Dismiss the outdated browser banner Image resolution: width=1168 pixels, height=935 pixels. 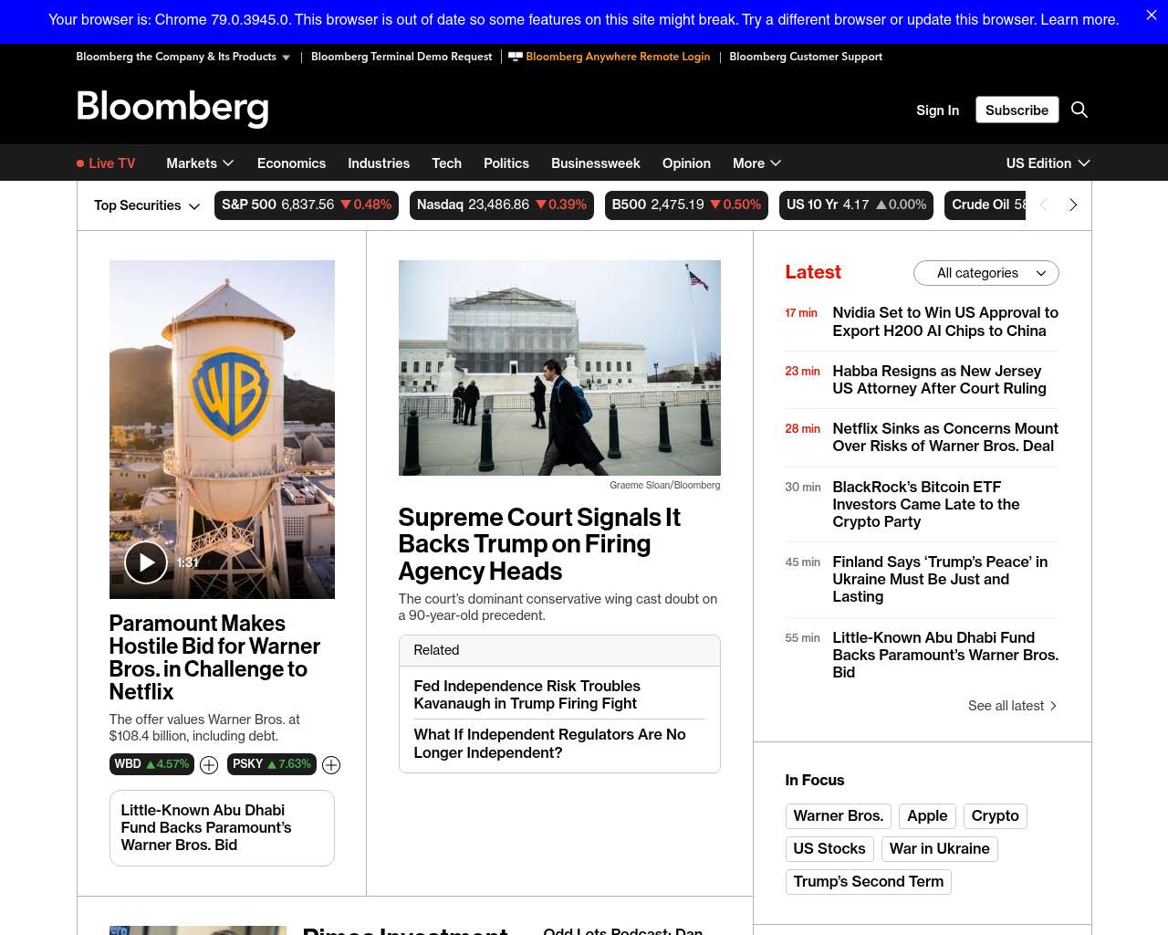tap(1152, 16)
